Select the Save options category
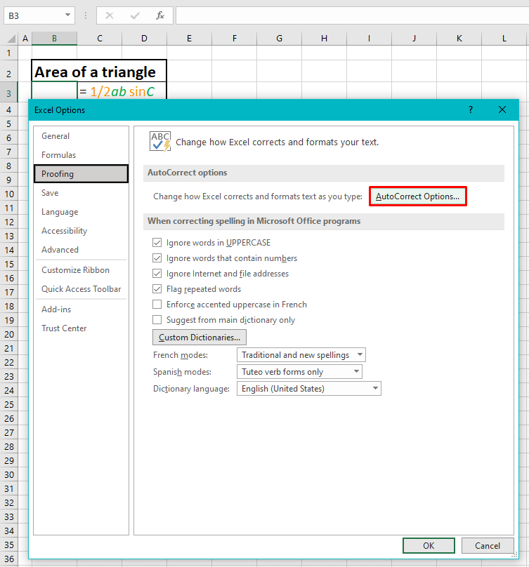The height and width of the screenshot is (567, 529). point(81,193)
